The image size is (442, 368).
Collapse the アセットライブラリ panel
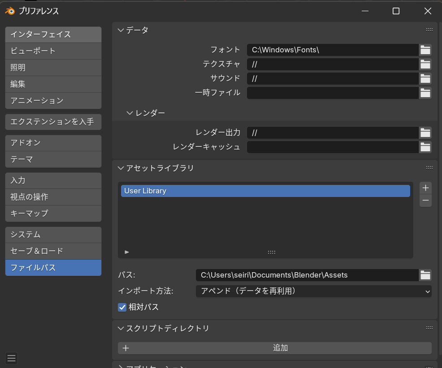121,168
